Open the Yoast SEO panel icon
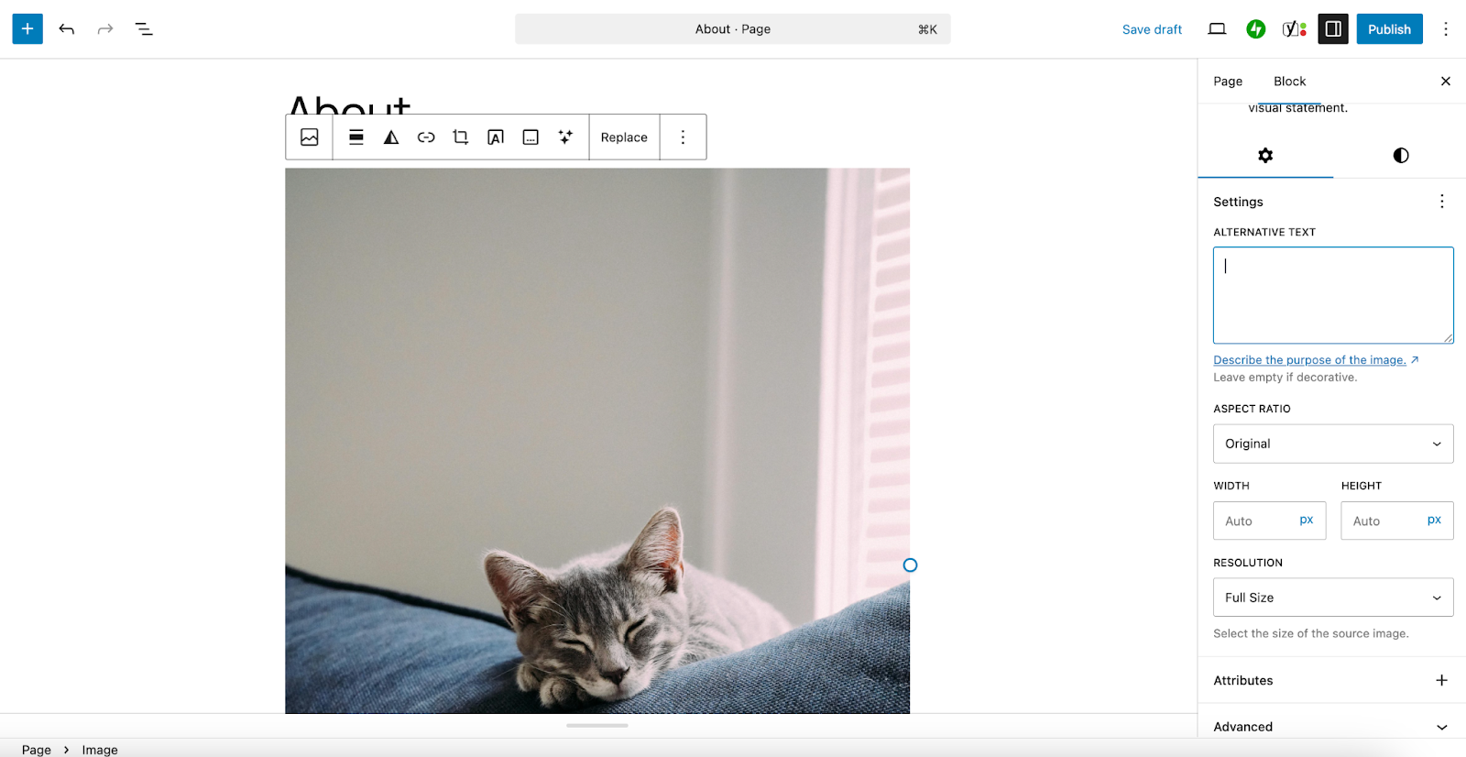Screen dimensions: 1466x757 coord(1295,29)
